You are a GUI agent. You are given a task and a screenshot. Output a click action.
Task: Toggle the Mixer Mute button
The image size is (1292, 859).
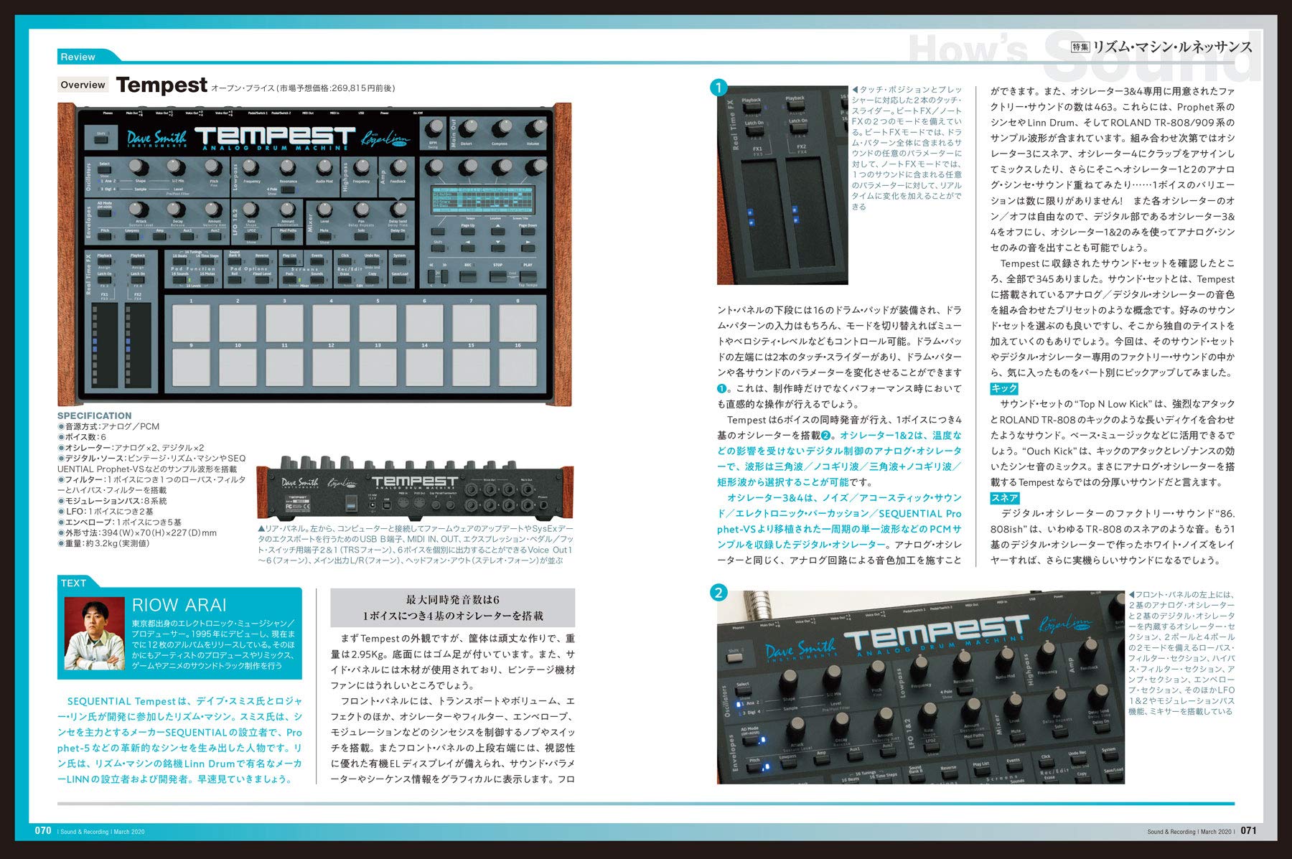324,237
